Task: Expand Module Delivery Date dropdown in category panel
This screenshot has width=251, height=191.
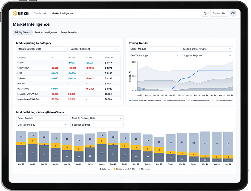Action: pos(42,49)
